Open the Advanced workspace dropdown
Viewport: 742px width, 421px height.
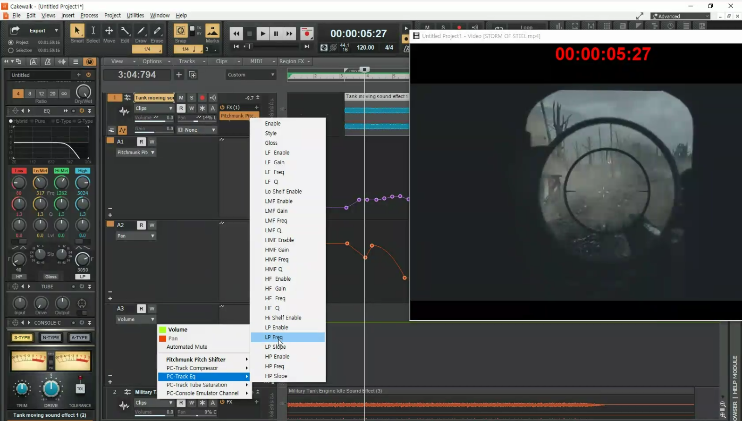tap(681, 16)
